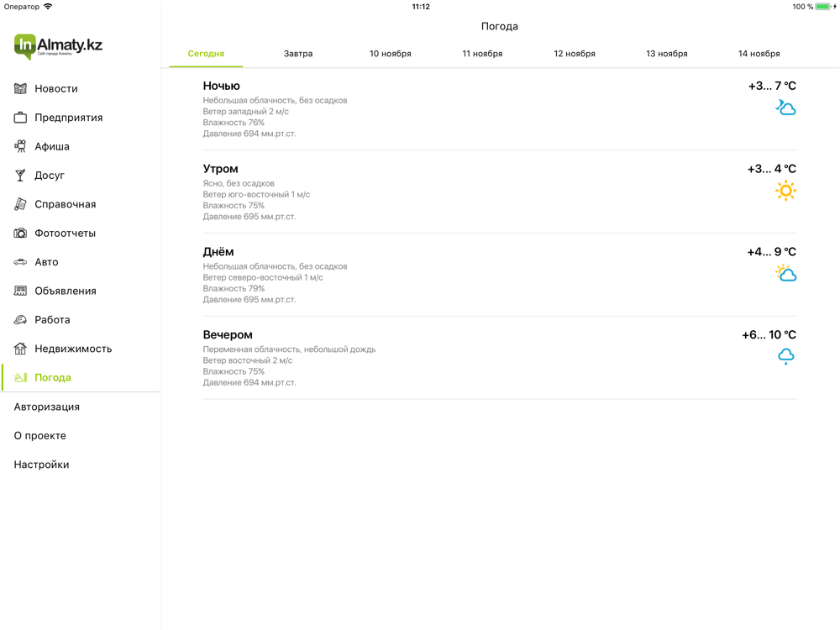Tap the InAlmaty.kz logo

pos(58,46)
